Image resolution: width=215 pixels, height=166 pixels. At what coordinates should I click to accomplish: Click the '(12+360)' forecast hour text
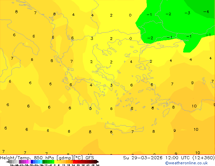[x=203, y=158]
